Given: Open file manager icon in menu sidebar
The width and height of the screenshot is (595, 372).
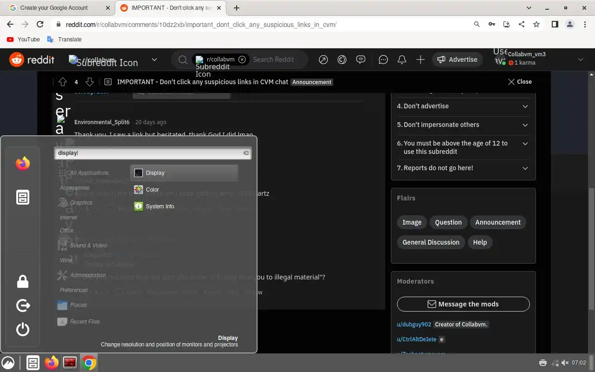Looking at the screenshot, I should tap(23, 197).
